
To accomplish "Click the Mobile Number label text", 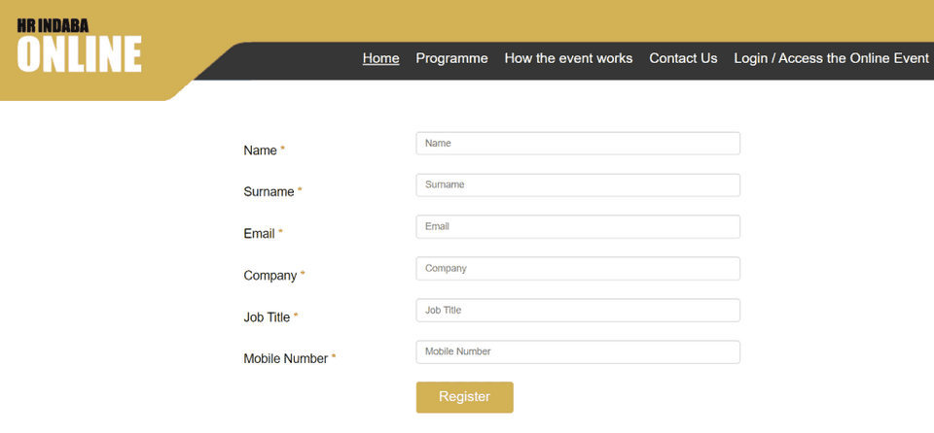I will (x=285, y=359).
